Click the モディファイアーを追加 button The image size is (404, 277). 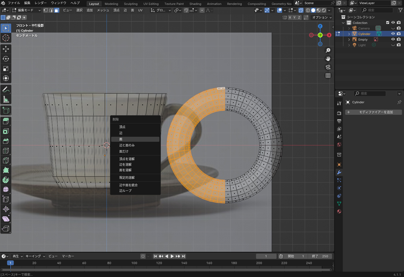pyautogui.click(x=373, y=112)
